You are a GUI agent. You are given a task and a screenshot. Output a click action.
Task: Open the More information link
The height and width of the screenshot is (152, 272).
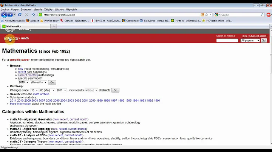pos(20,103)
